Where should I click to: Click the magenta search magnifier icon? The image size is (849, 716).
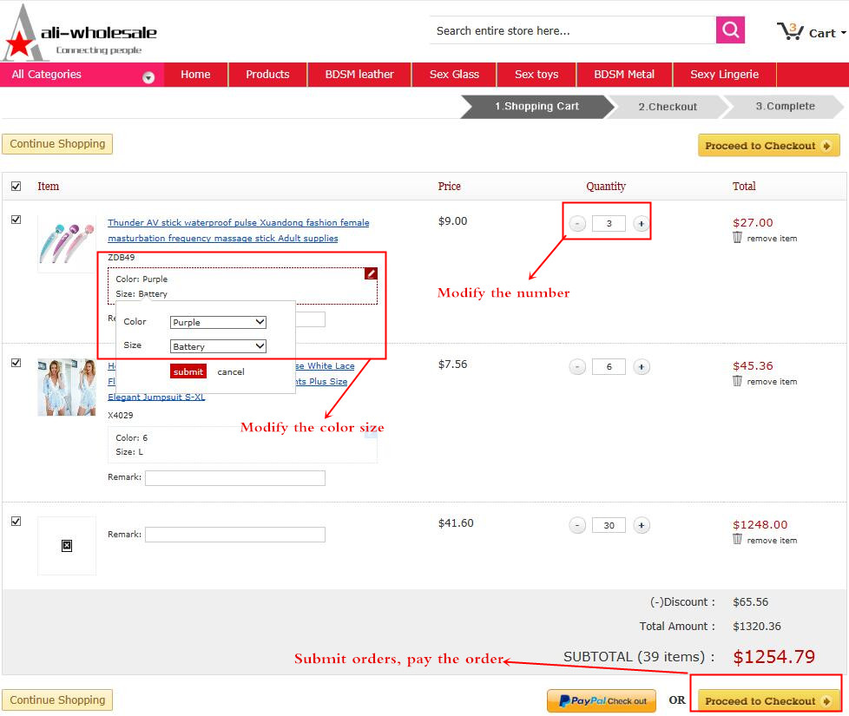730,30
